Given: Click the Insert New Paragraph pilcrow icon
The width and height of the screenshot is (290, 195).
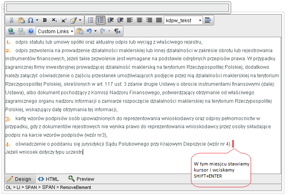Looking at the screenshot, I should (x=117, y=31).
